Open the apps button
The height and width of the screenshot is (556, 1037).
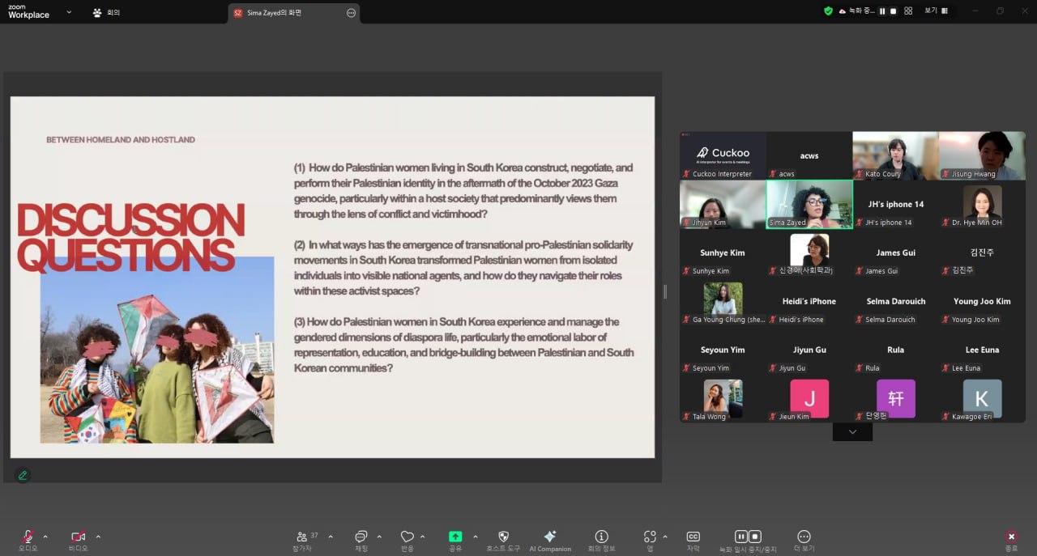[x=650, y=540]
